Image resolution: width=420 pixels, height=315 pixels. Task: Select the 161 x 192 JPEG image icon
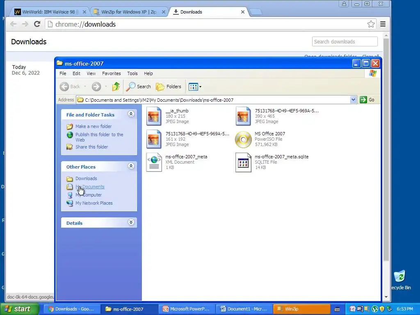pos(154,139)
